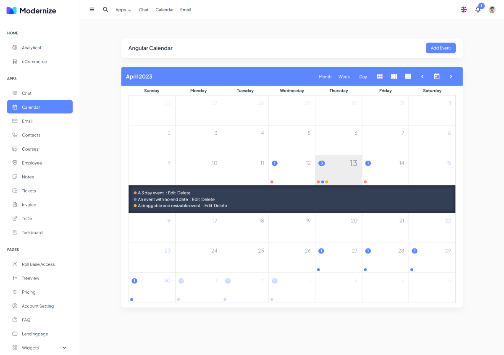Switch calendar to Week tab
Image resolution: width=504 pixels, height=355 pixels.
click(x=344, y=77)
